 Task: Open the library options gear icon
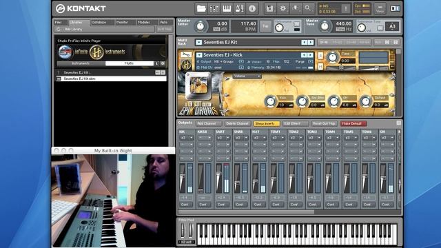click(x=163, y=63)
